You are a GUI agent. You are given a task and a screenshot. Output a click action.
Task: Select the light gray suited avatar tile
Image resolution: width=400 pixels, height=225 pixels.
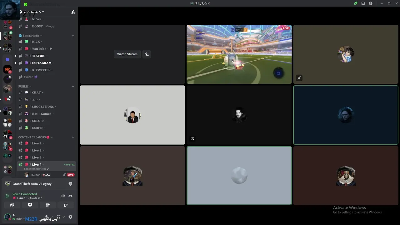pos(132,115)
